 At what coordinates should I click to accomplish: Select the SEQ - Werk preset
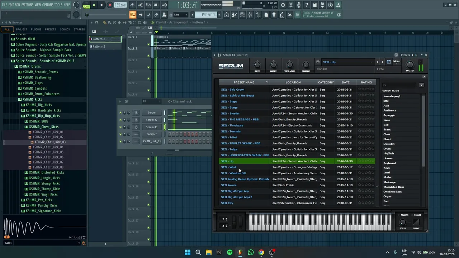click(229, 167)
